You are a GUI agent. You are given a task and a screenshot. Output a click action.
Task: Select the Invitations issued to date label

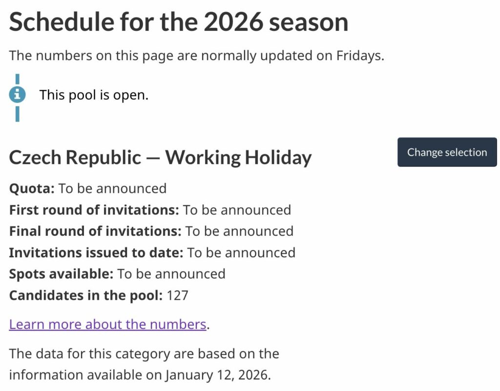(x=96, y=252)
